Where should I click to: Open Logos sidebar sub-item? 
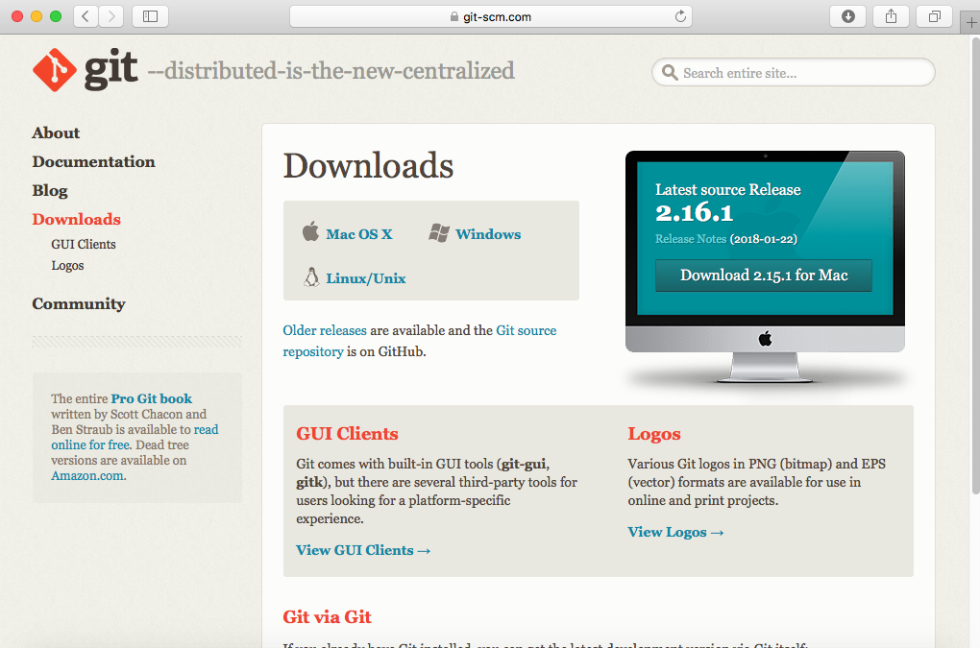pyautogui.click(x=67, y=265)
